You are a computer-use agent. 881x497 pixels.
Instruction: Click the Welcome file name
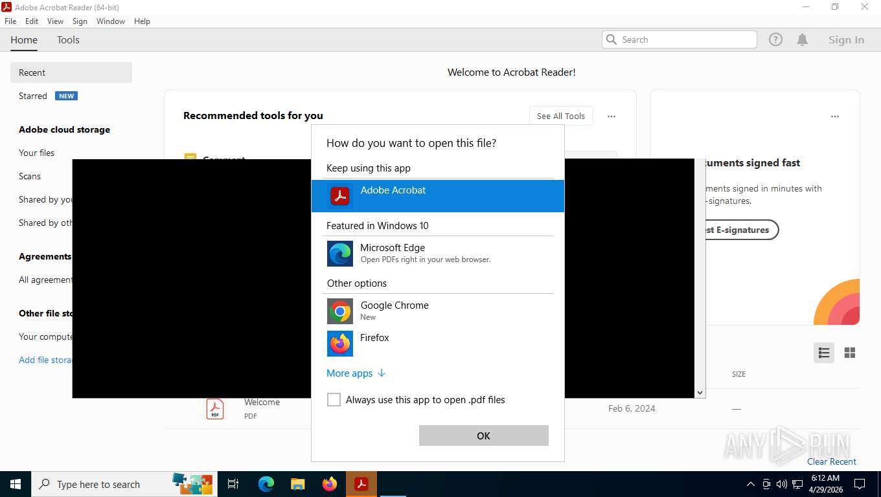click(262, 402)
